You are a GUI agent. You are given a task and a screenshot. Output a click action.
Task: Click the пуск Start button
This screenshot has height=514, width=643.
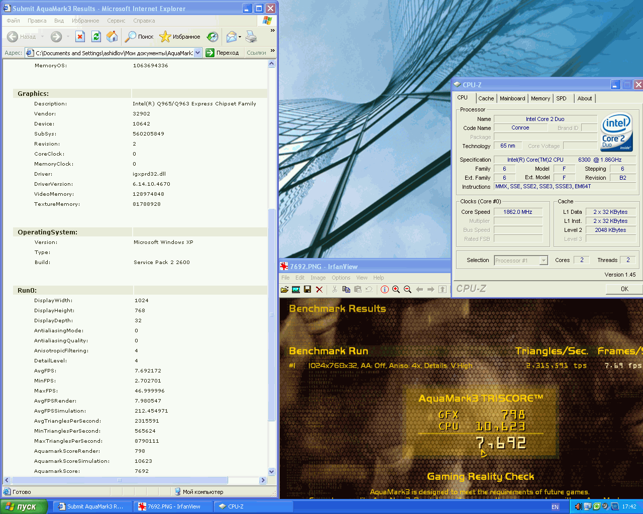click(24, 506)
